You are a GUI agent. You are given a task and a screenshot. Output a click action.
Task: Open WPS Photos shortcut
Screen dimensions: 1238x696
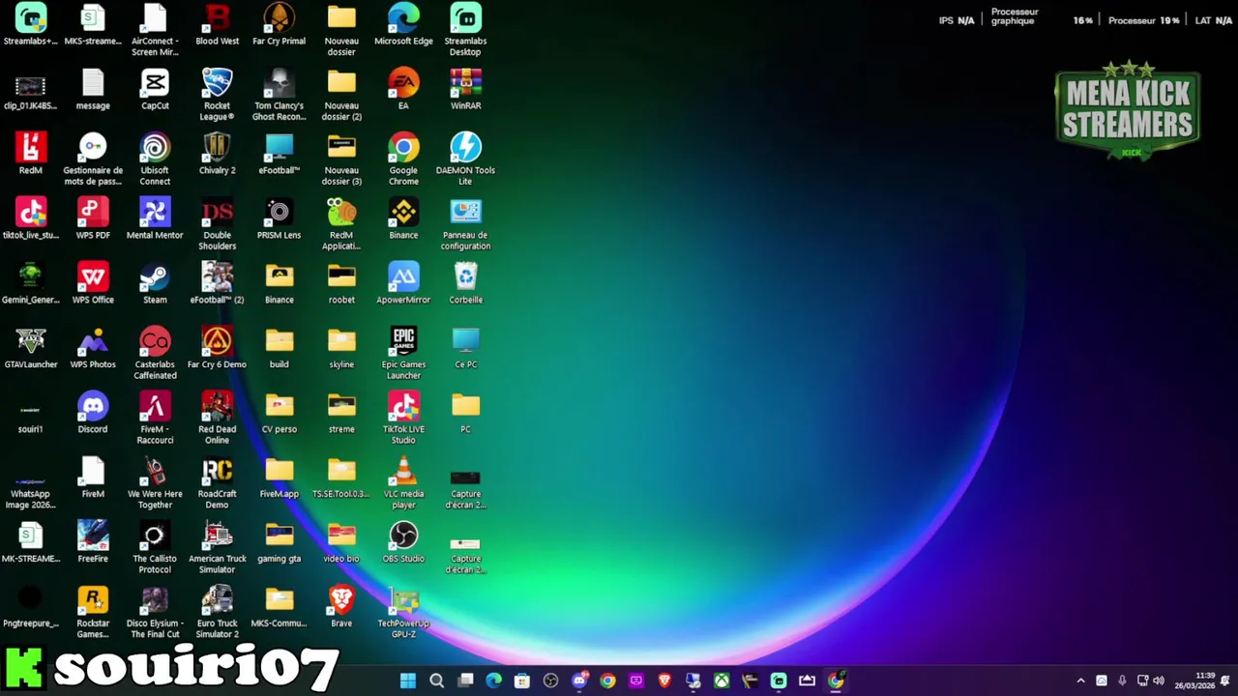(x=93, y=349)
